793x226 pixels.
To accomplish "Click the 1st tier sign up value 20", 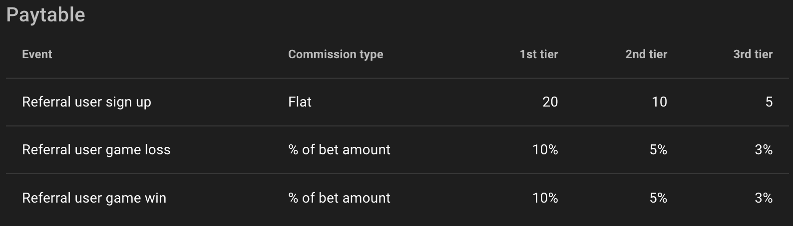I will [550, 102].
